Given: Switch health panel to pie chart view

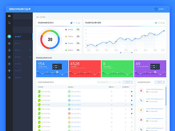Looking at the screenshot, I should pos(71,23).
